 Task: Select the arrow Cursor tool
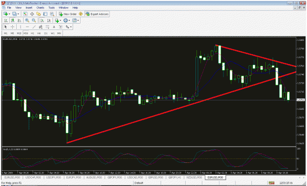pyautogui.click(x=5, y=27)
